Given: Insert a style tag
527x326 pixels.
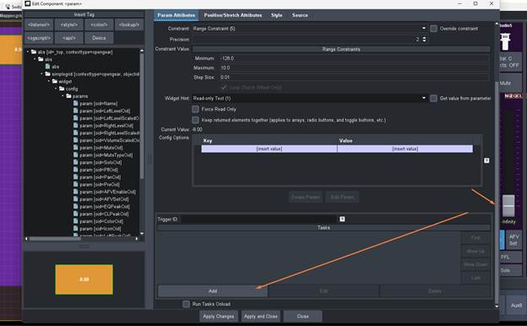Looking at the screenshot, I should click(69, 24).
